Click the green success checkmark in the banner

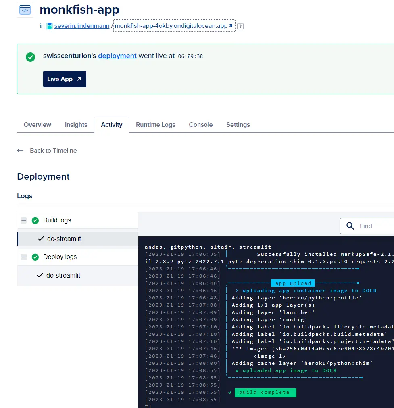[x=30, y=57]
